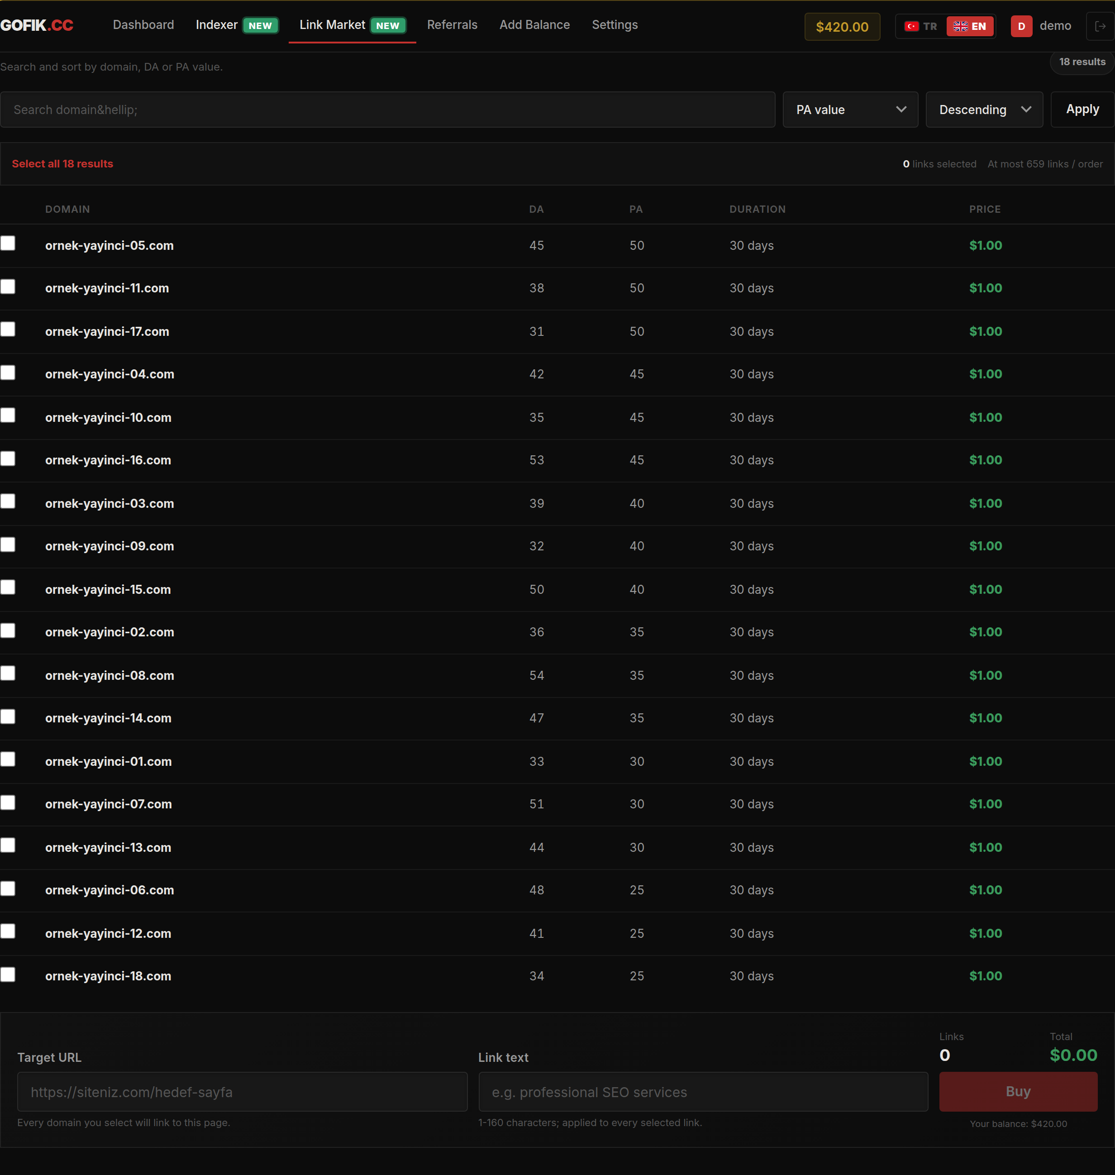Check the ornek-yayinci-13.com checkbox
This screenshot has width=1115, height=1175.
click(x=8, y=845)
